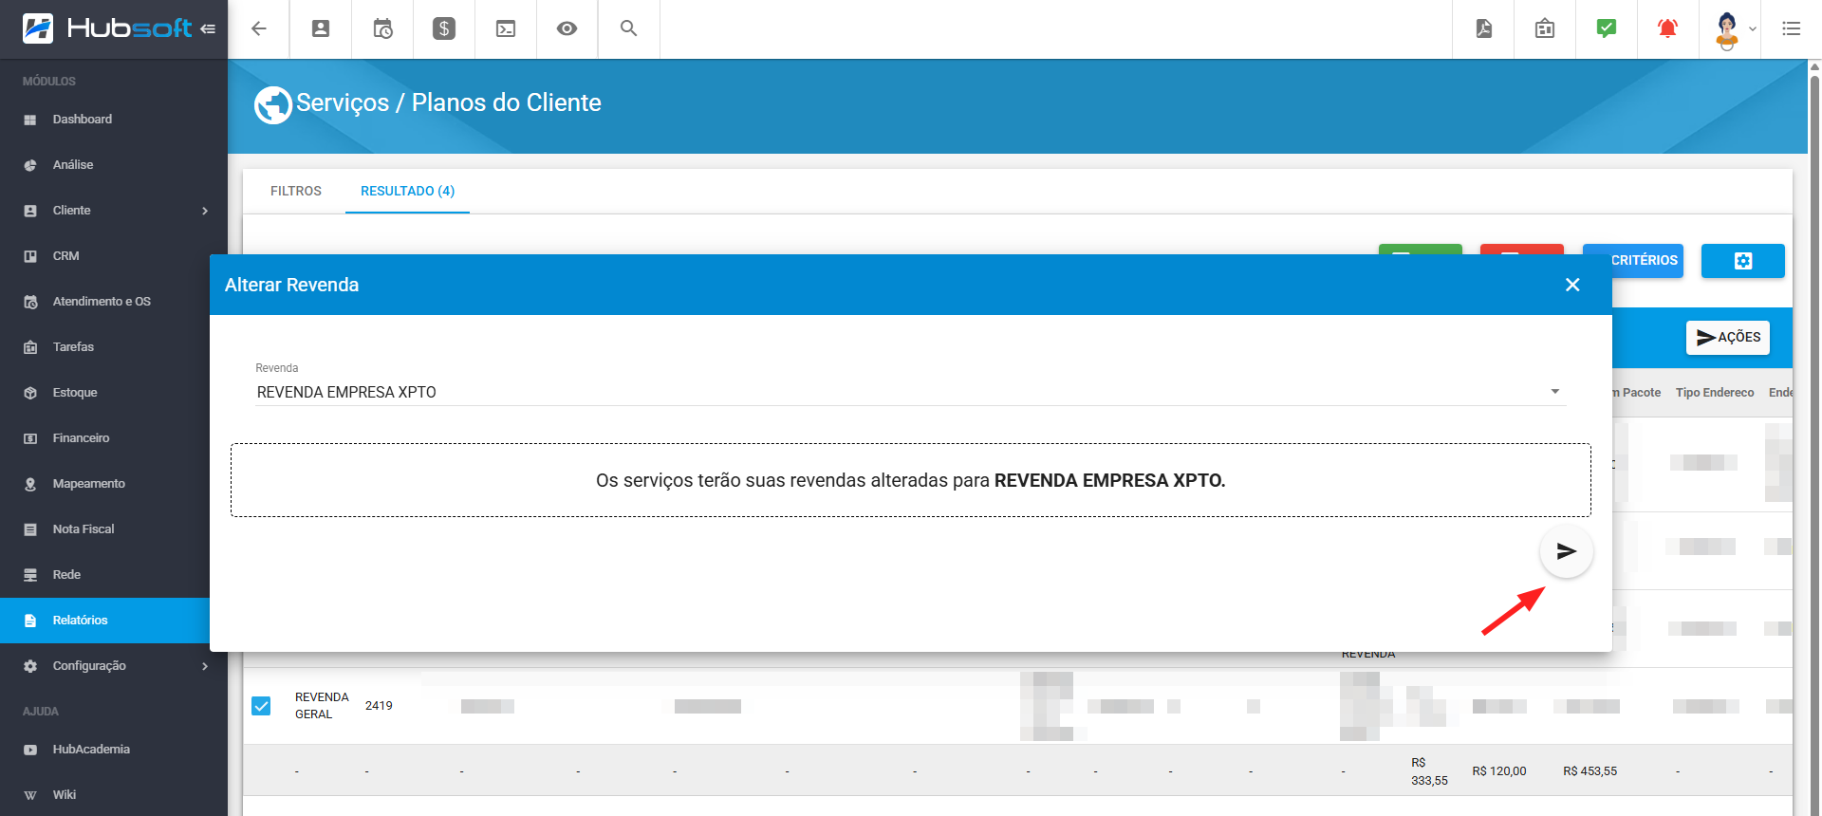Click the blue settings gear button
Screen dimensions: 1822x816
[1743, 261]
